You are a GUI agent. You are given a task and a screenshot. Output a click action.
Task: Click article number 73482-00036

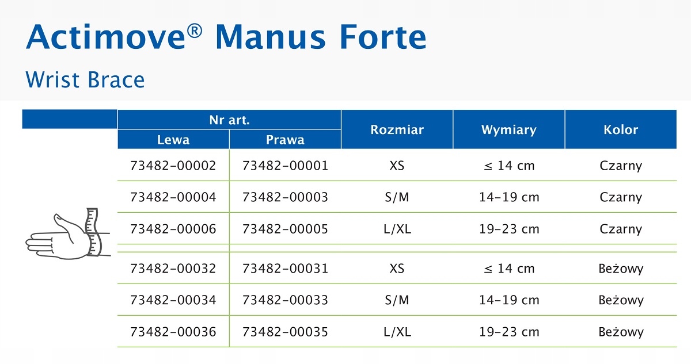[x=173, y=332]
